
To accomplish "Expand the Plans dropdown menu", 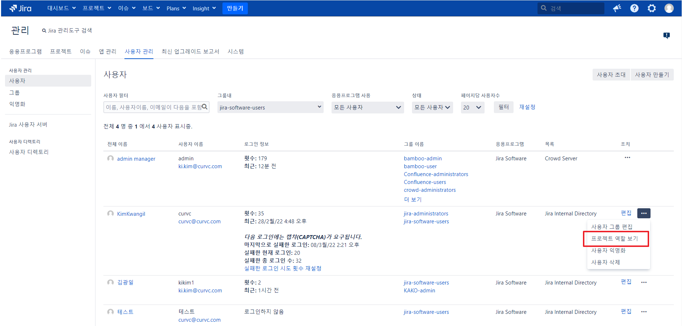I will [x=176, y=8].
